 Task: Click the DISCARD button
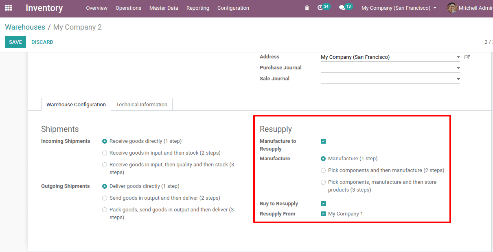click(42, 42)
